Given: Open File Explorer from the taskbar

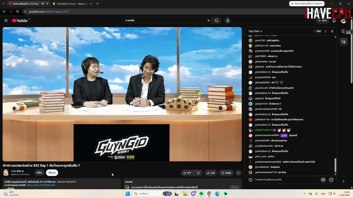Looking at the screenshot, I should pos(185,194).
